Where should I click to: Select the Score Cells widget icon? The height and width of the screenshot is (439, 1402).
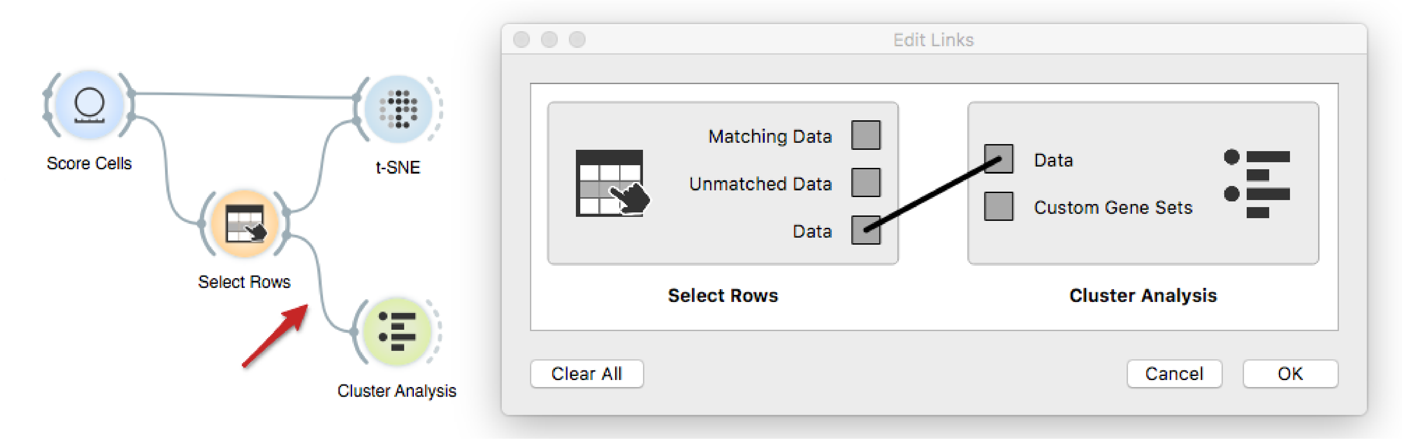pos(89,105)
